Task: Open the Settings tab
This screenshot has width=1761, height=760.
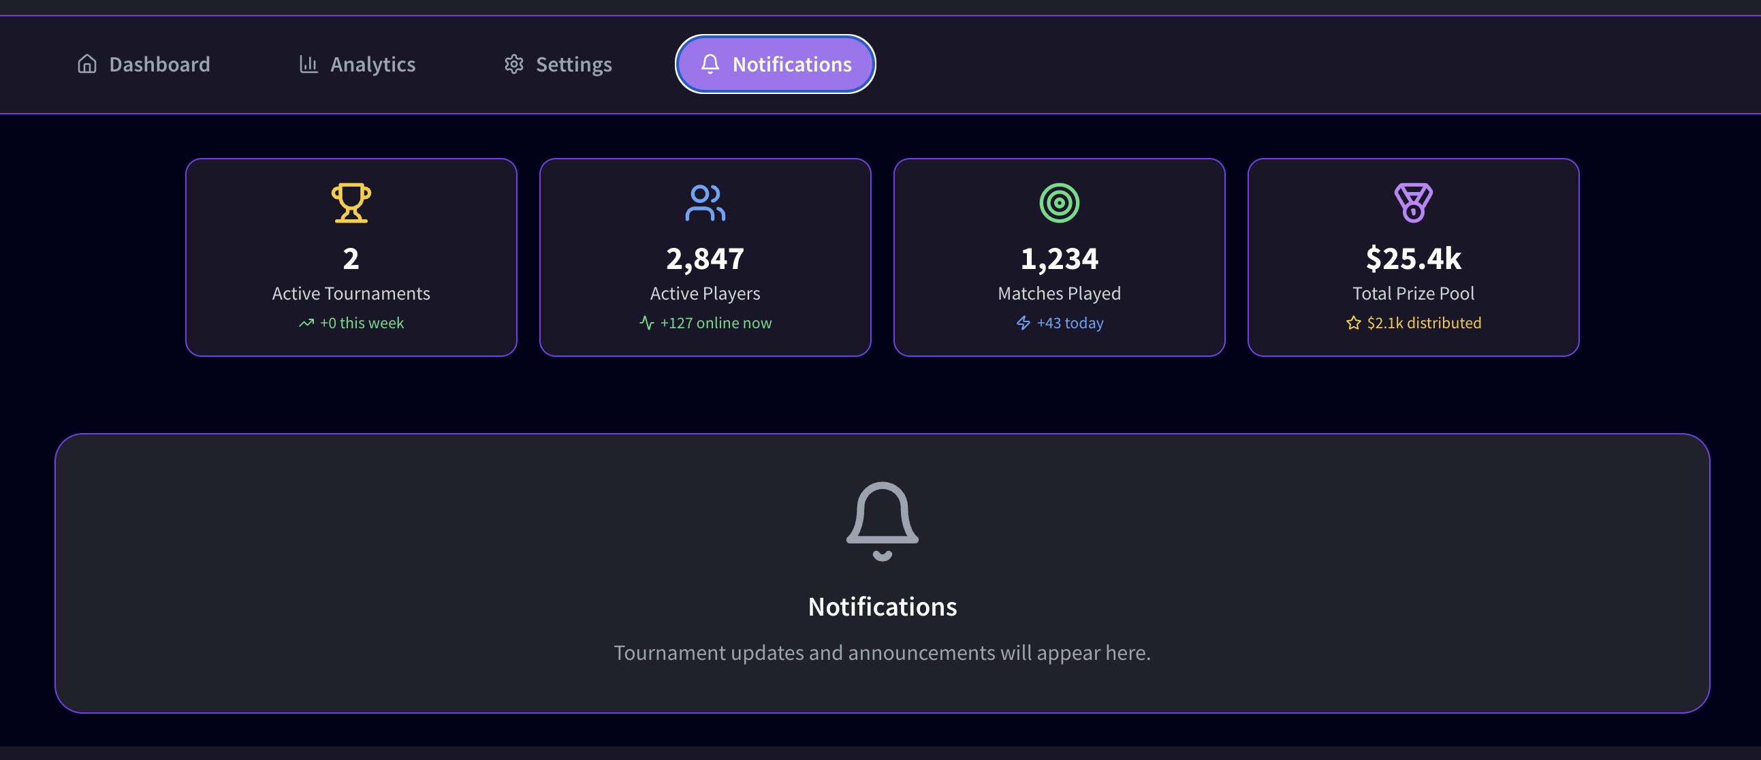Action: coord(558,64)
